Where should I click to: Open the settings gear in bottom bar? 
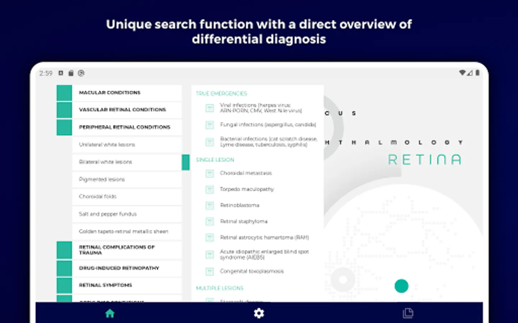[259, 313]
